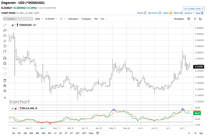The height and width of the screenshot is (136, 212).
Task: Open the 6-Month period dropdown
Action: 51,19
